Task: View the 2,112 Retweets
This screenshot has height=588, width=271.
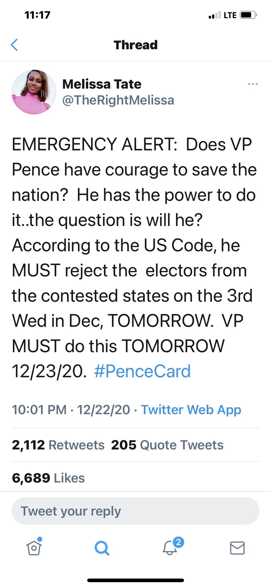Action: pos(58,445)
